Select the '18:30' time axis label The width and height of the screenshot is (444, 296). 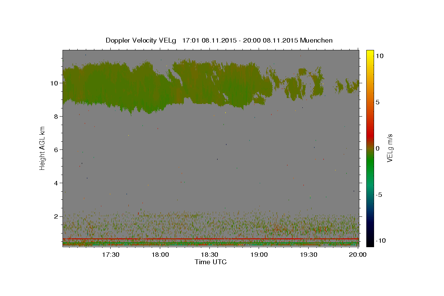209,255
